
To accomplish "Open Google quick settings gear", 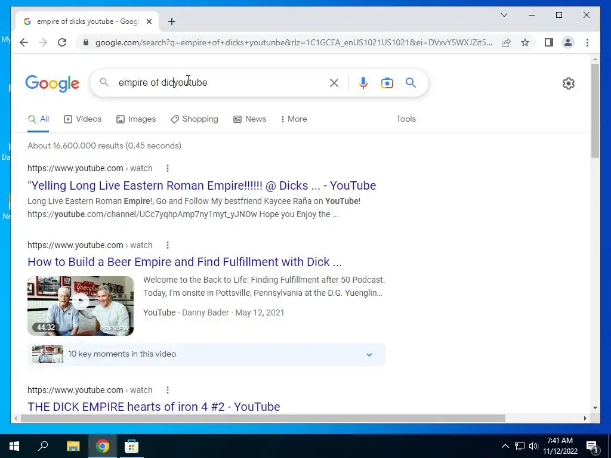I will [569, 83].
